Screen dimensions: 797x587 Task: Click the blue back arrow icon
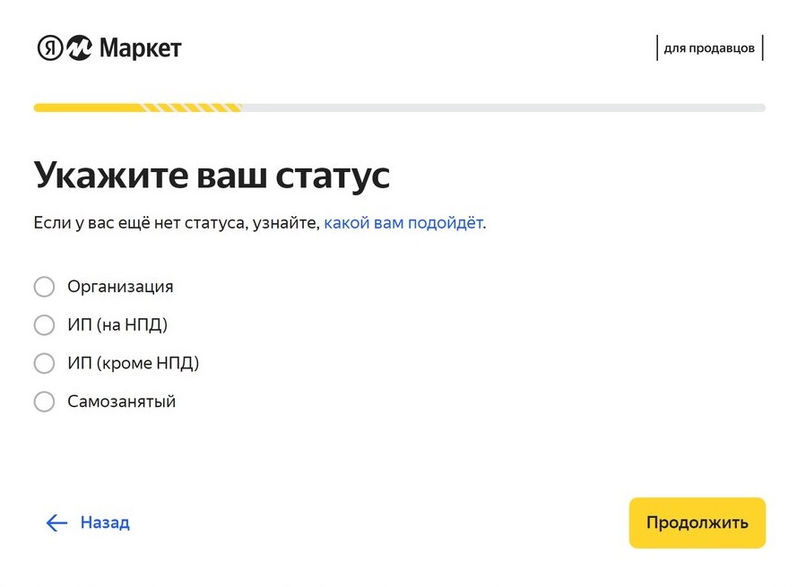[x=56, y=522]
